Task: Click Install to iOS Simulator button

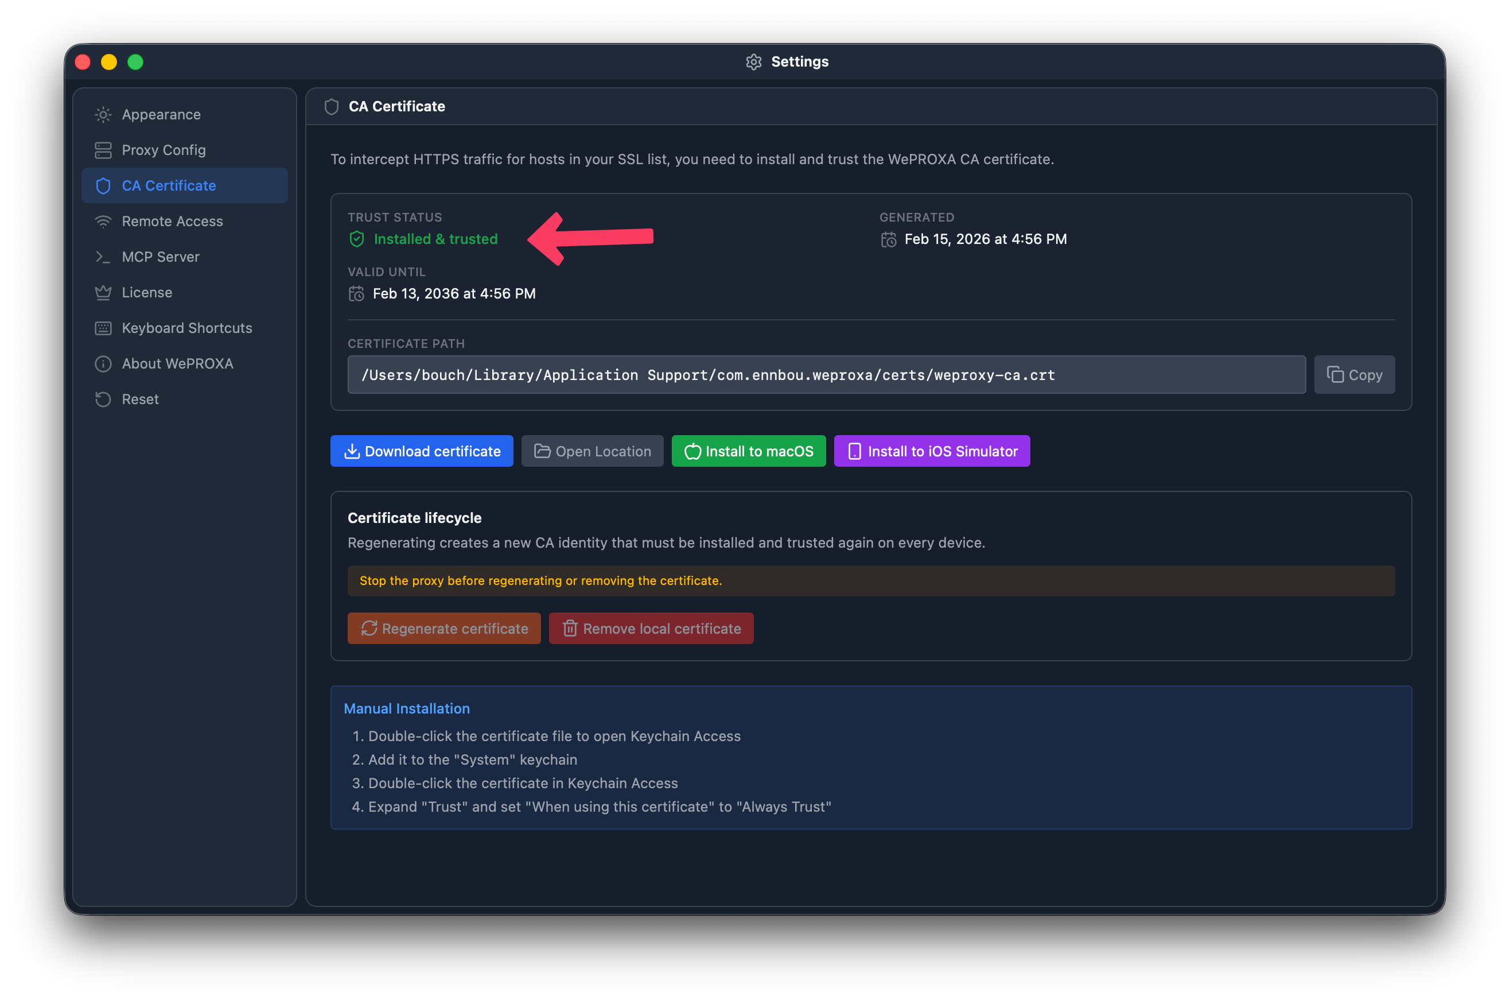Action: (932, 452)
